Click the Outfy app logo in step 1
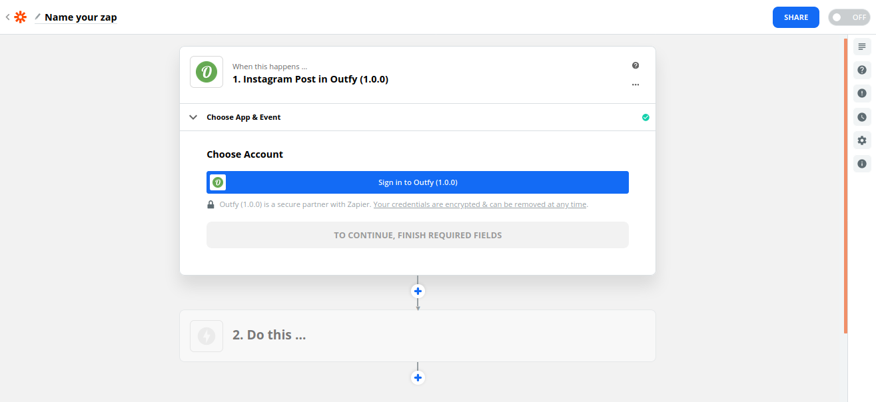876x402 pixels. pos(207,72)
